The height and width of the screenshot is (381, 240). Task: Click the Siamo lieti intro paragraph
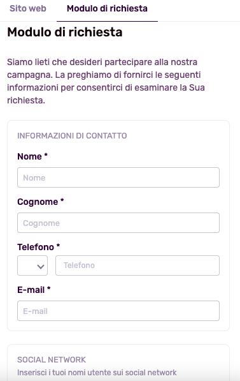[x=106, y=81]
